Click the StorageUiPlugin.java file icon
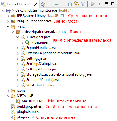This screenshot has width=118, height=121. pyautogui.click(x=23, y=80)
